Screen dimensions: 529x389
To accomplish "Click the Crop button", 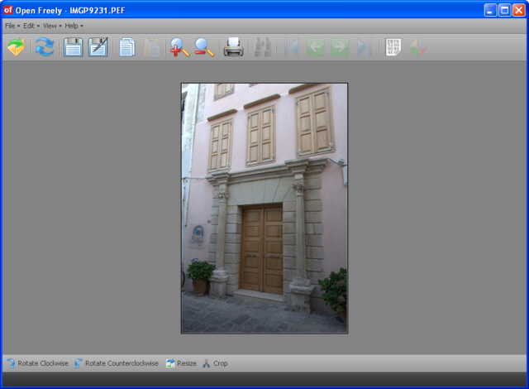I will [215, 363].
